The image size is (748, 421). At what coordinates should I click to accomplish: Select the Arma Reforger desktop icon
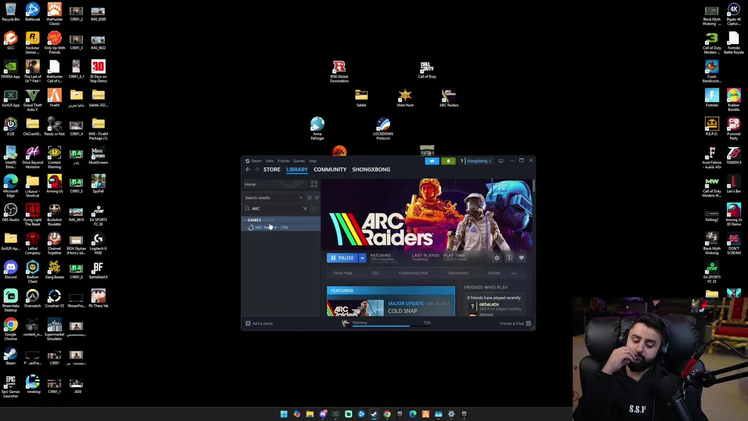(317, 129)
